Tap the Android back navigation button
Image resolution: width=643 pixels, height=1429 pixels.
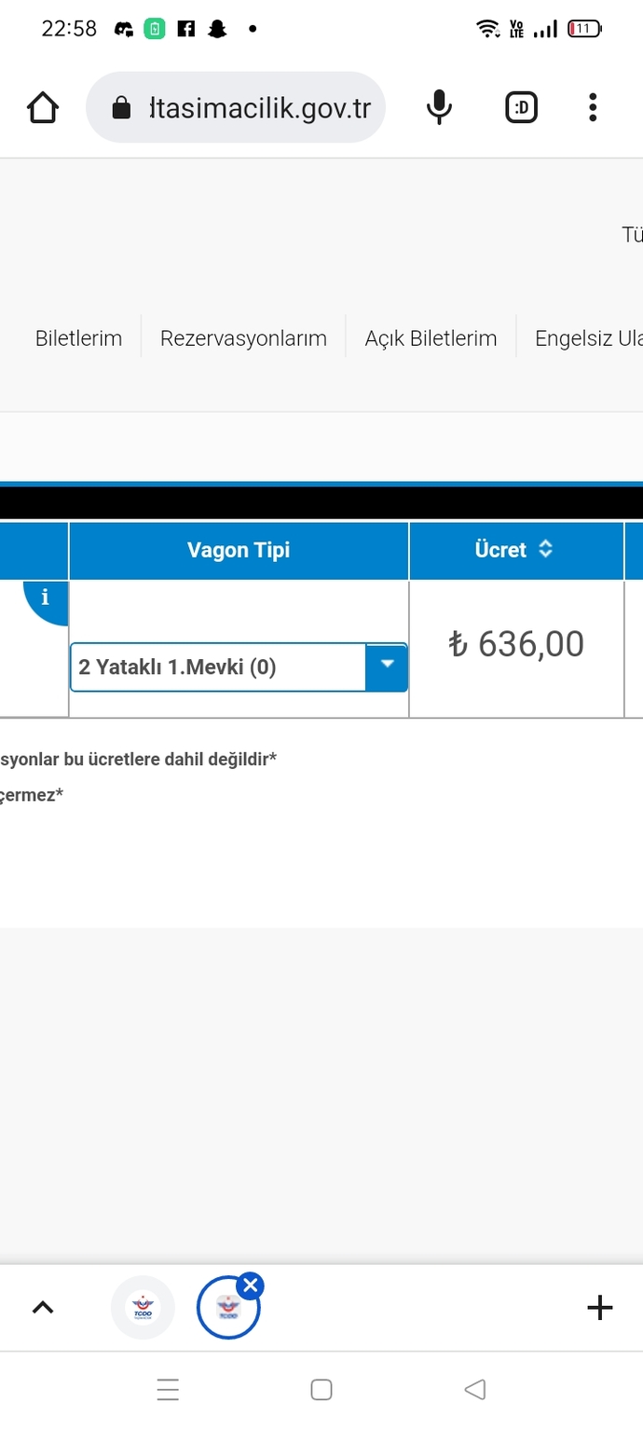point(475,1390)
